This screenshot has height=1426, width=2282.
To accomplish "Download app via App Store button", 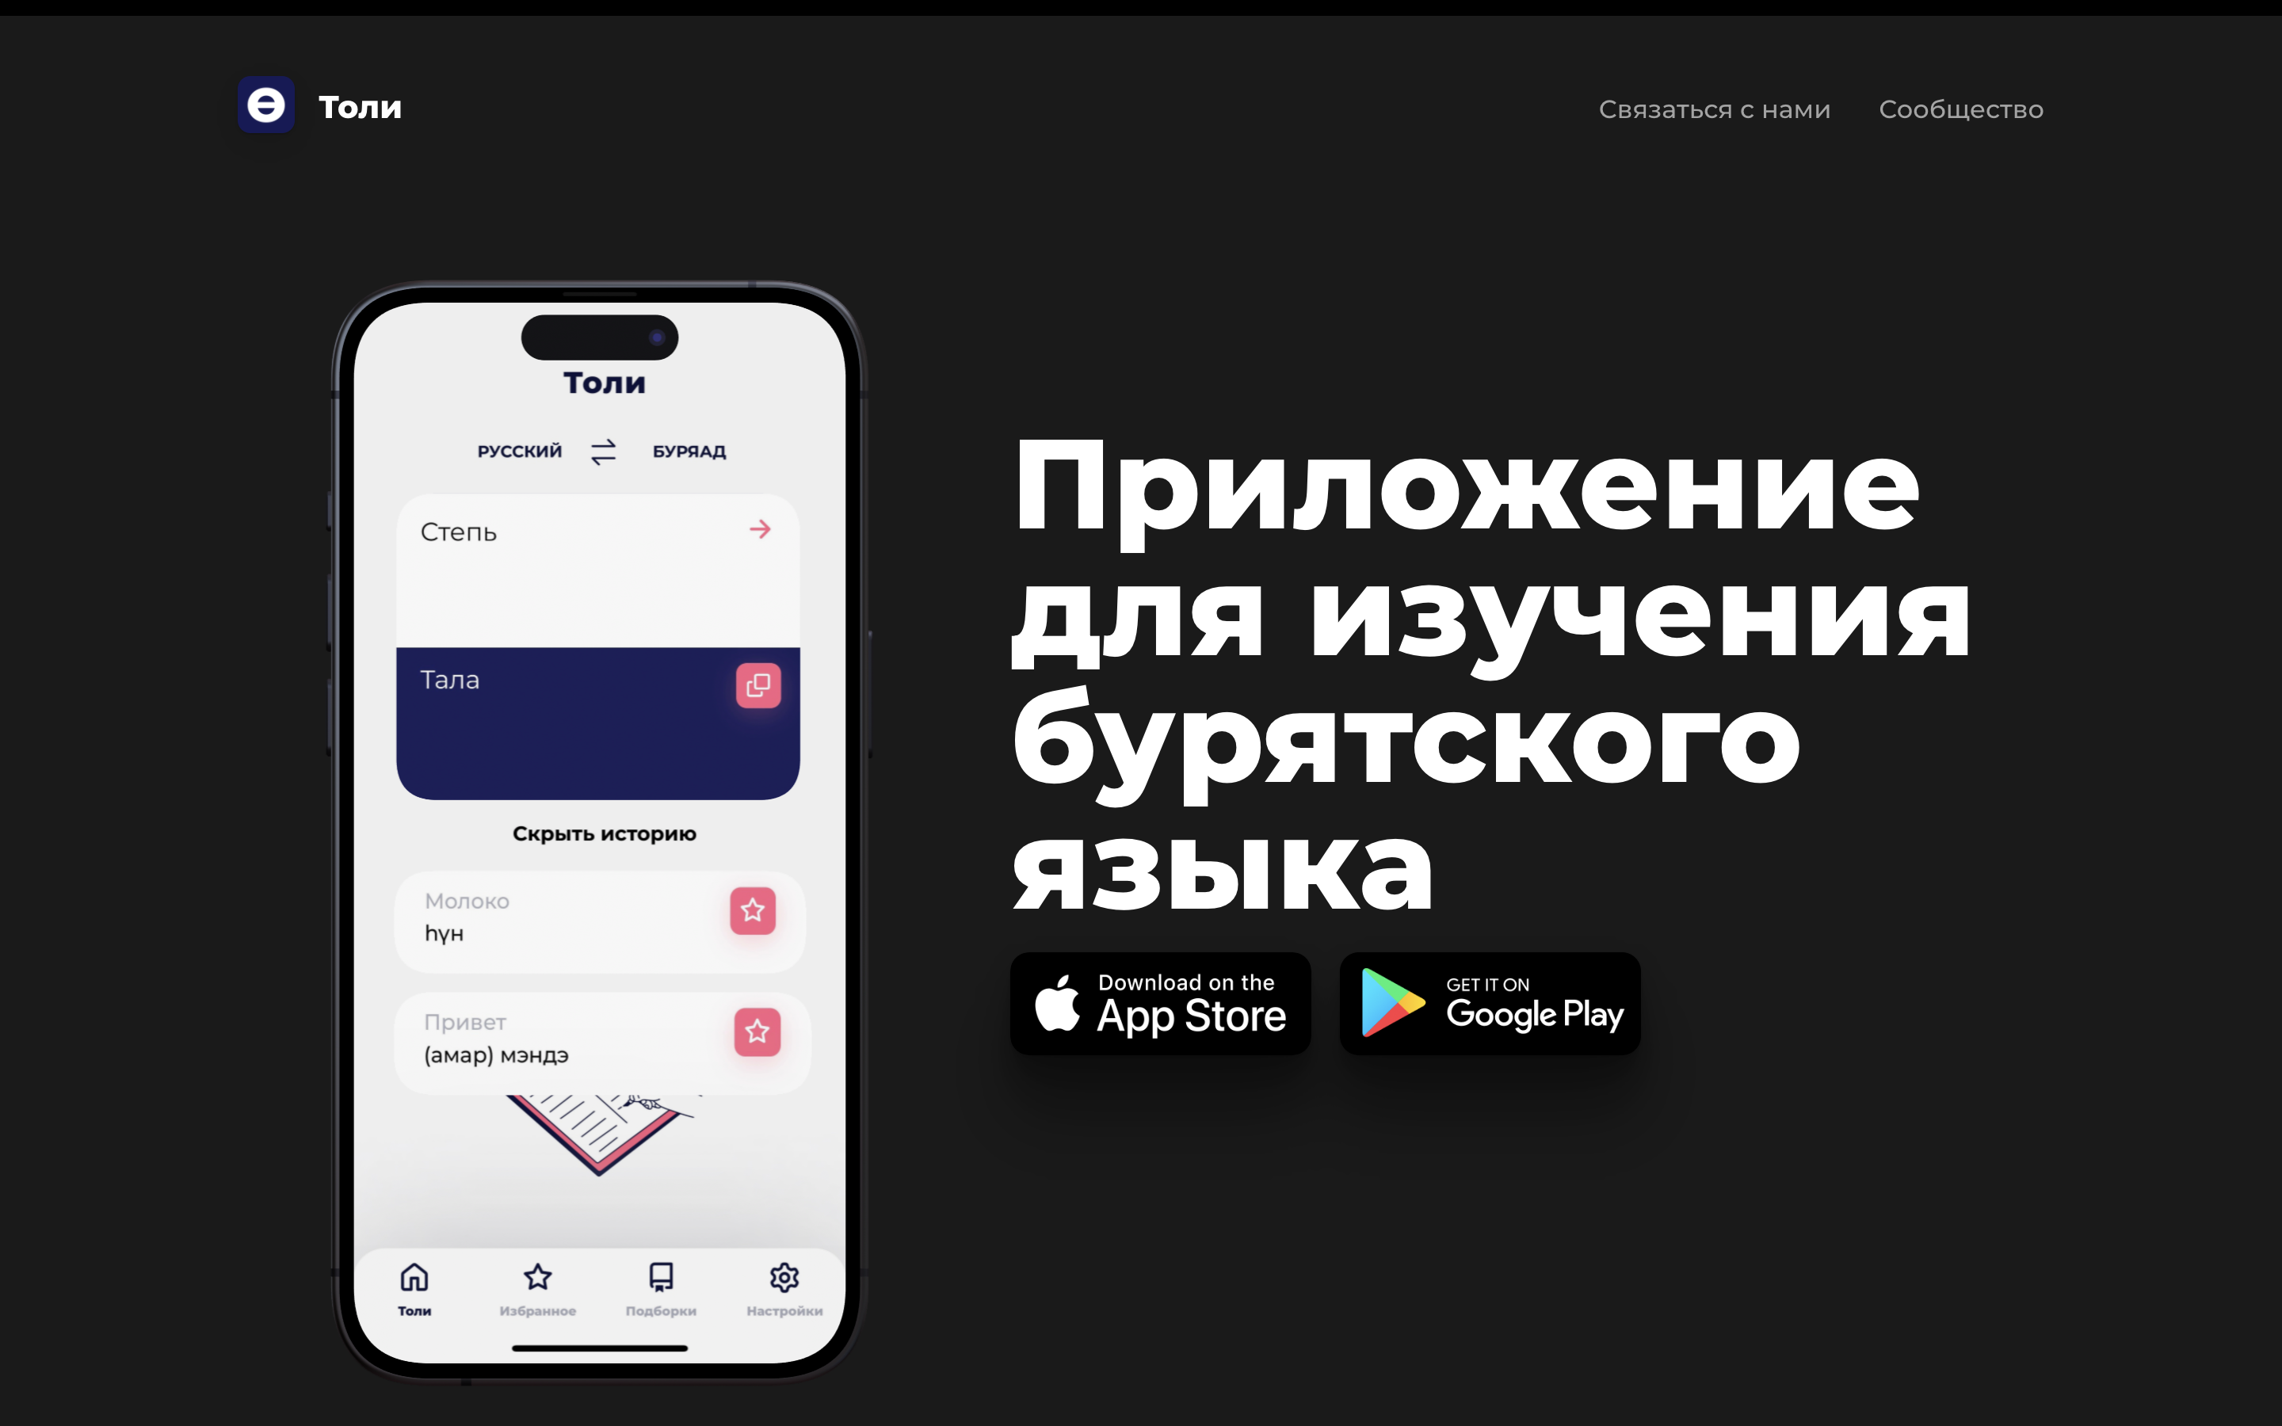I will point(1157,1004).
